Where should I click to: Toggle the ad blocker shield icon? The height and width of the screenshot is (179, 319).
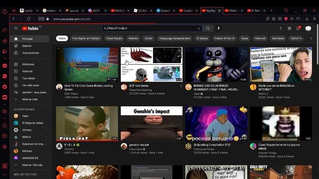point(286,19)
